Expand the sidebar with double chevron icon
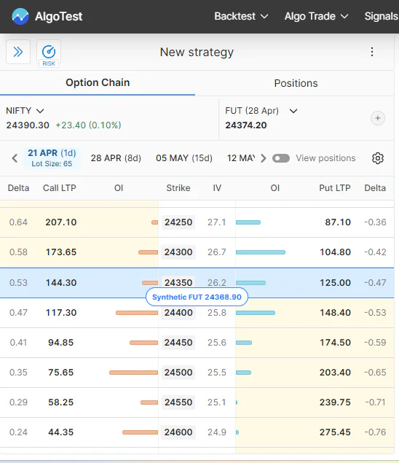The image size is (399, 463). pyautogui.click(x=18, y=52)
